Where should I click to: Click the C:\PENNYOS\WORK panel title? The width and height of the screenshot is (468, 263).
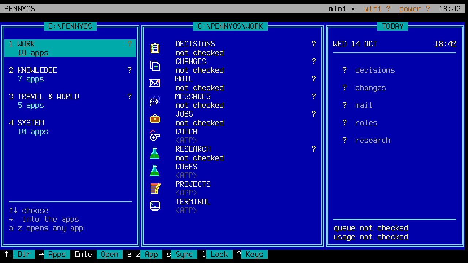point(230,26)
